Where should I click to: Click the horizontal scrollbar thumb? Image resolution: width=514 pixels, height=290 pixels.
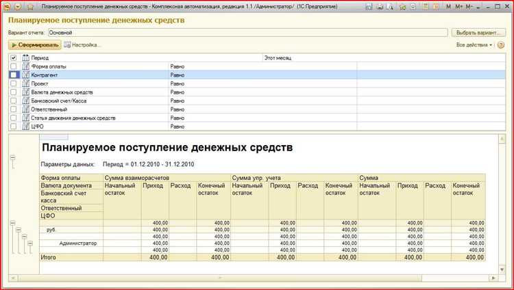[219, 278]
